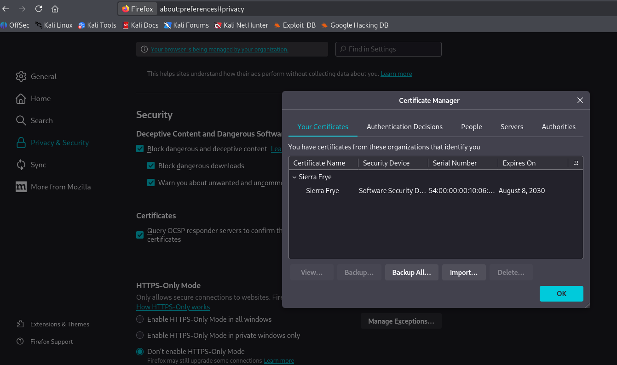The width and height of the screenshot is (617, 365).
Task: Open More from Mozilla in sidebar
Action: 53,187
